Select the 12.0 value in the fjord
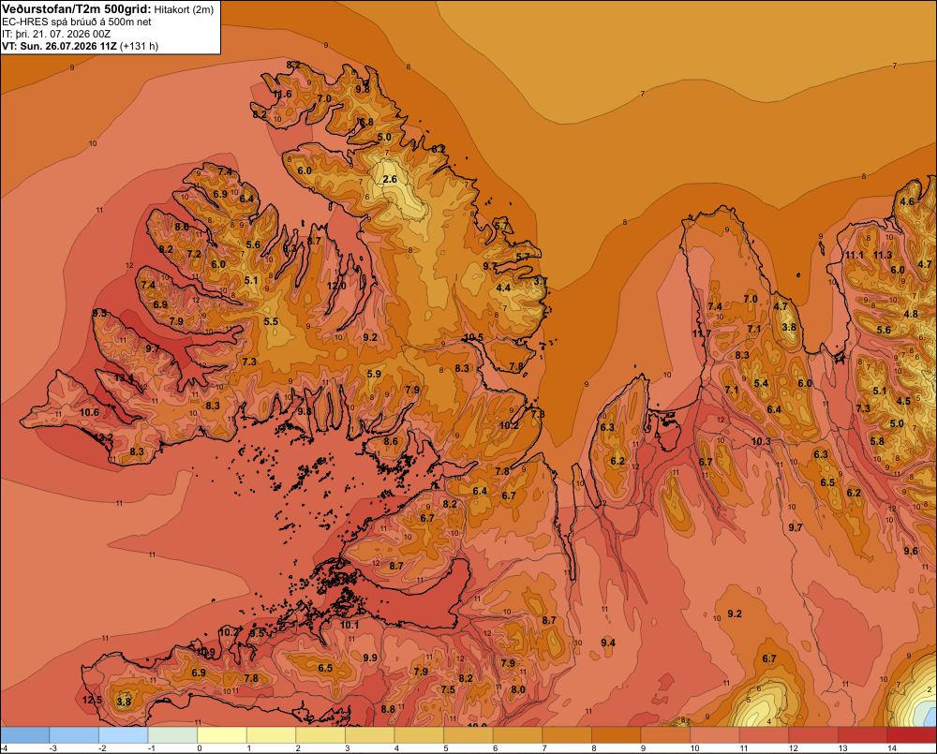937x754 pixels. coord(336,286)
